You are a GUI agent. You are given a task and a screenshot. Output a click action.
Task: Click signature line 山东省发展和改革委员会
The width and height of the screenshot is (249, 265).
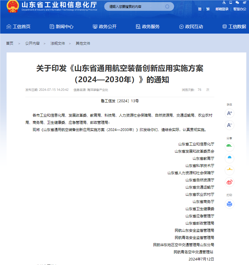(194, 151)
